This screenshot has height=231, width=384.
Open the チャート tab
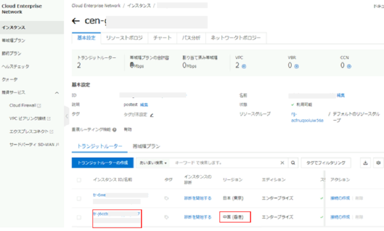coord(162,38)
